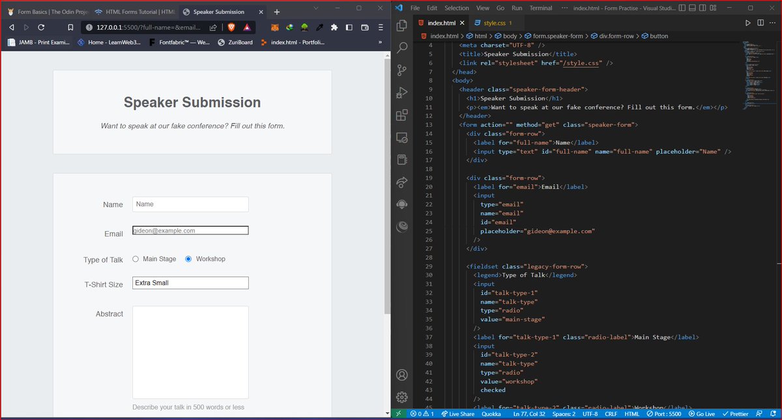Image resolution: width=782 pixels, height=420 pixels.
Task: Click into the Abstract textarea
Action: coord(190,352)
